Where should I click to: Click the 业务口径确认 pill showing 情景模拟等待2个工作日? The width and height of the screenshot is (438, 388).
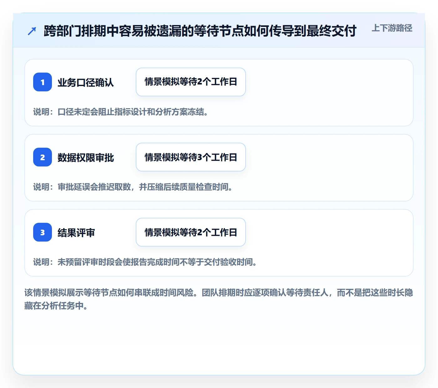click(x=191, y=82)
